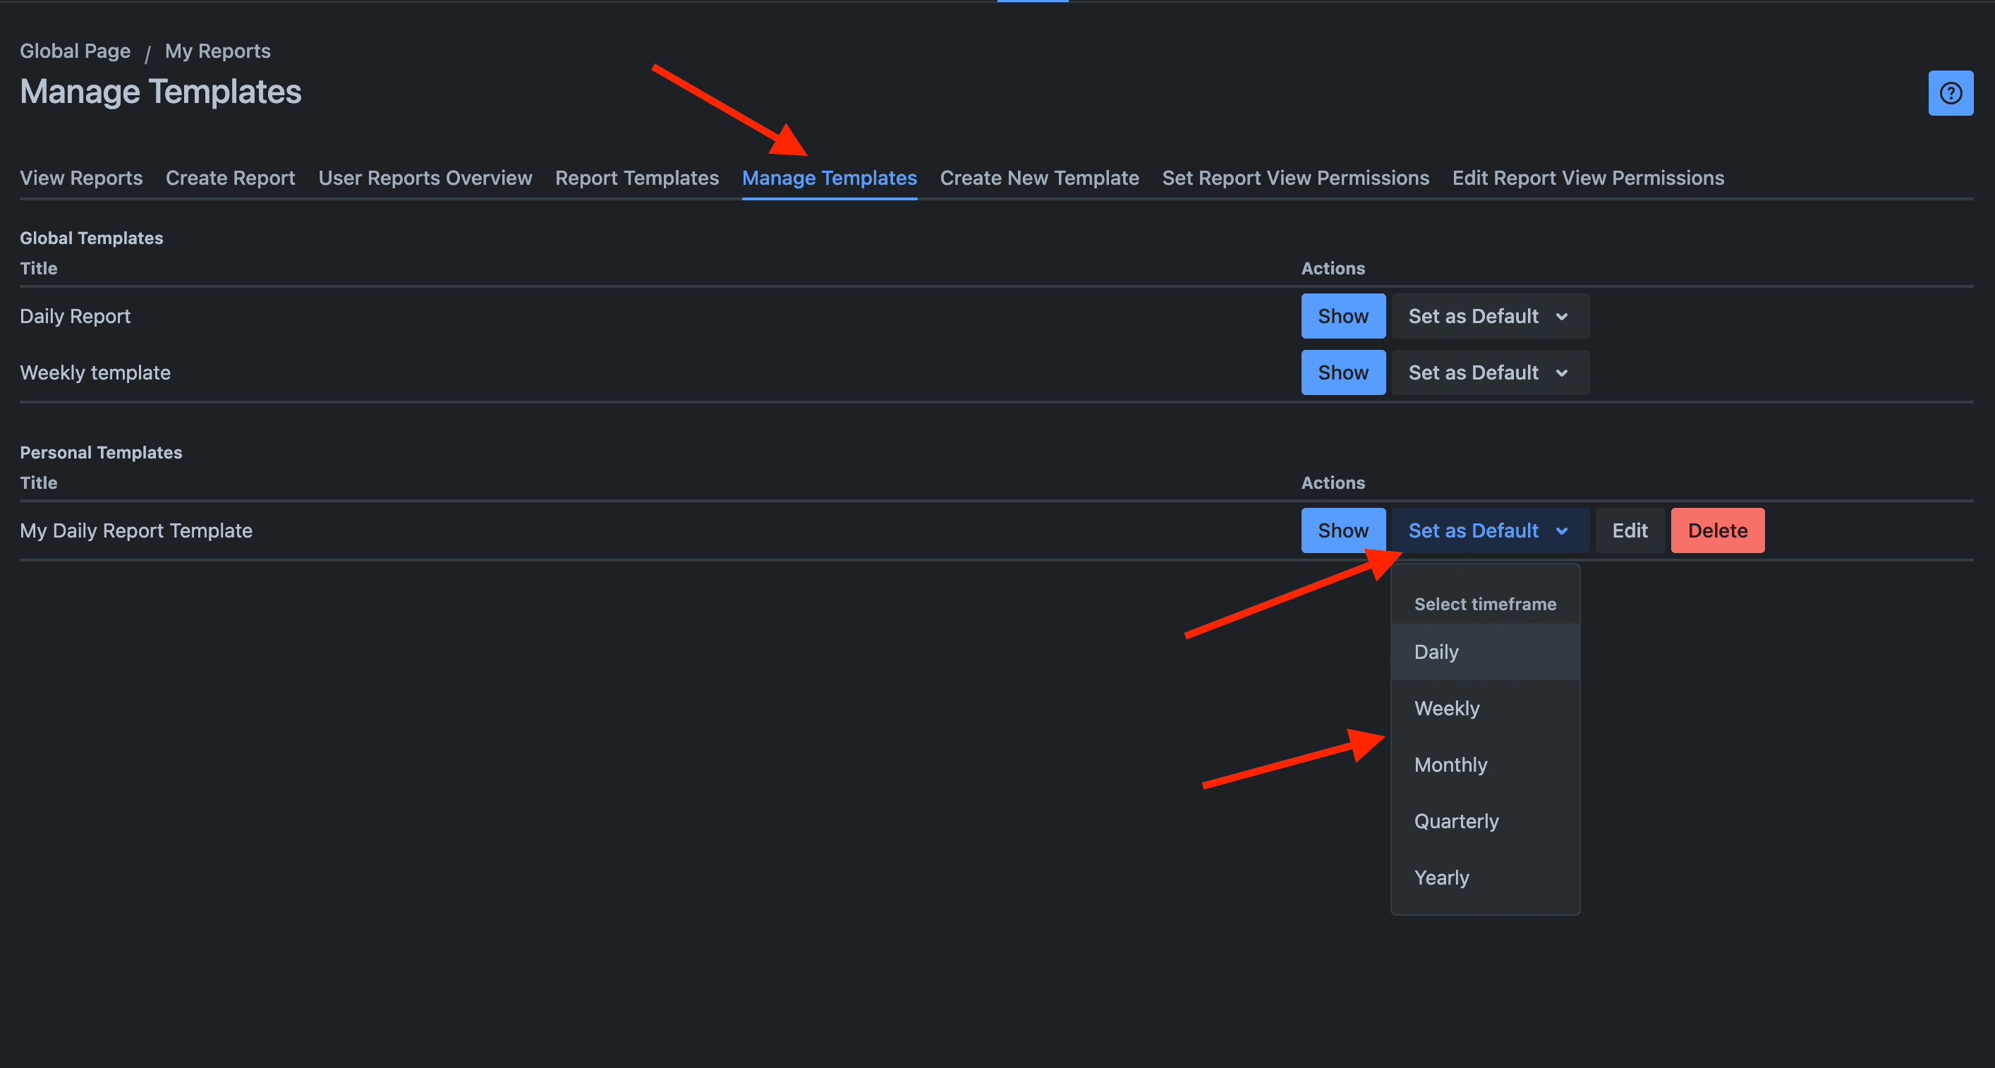The height and width of the screenshot is (1068, 1995).
Task: Click My Daily Report Template title
Action: (136, 530)
